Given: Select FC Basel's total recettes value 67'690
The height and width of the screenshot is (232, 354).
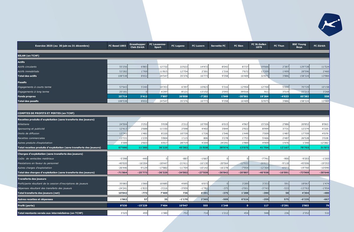Looking at the screenshot, I should coord(117,147).
